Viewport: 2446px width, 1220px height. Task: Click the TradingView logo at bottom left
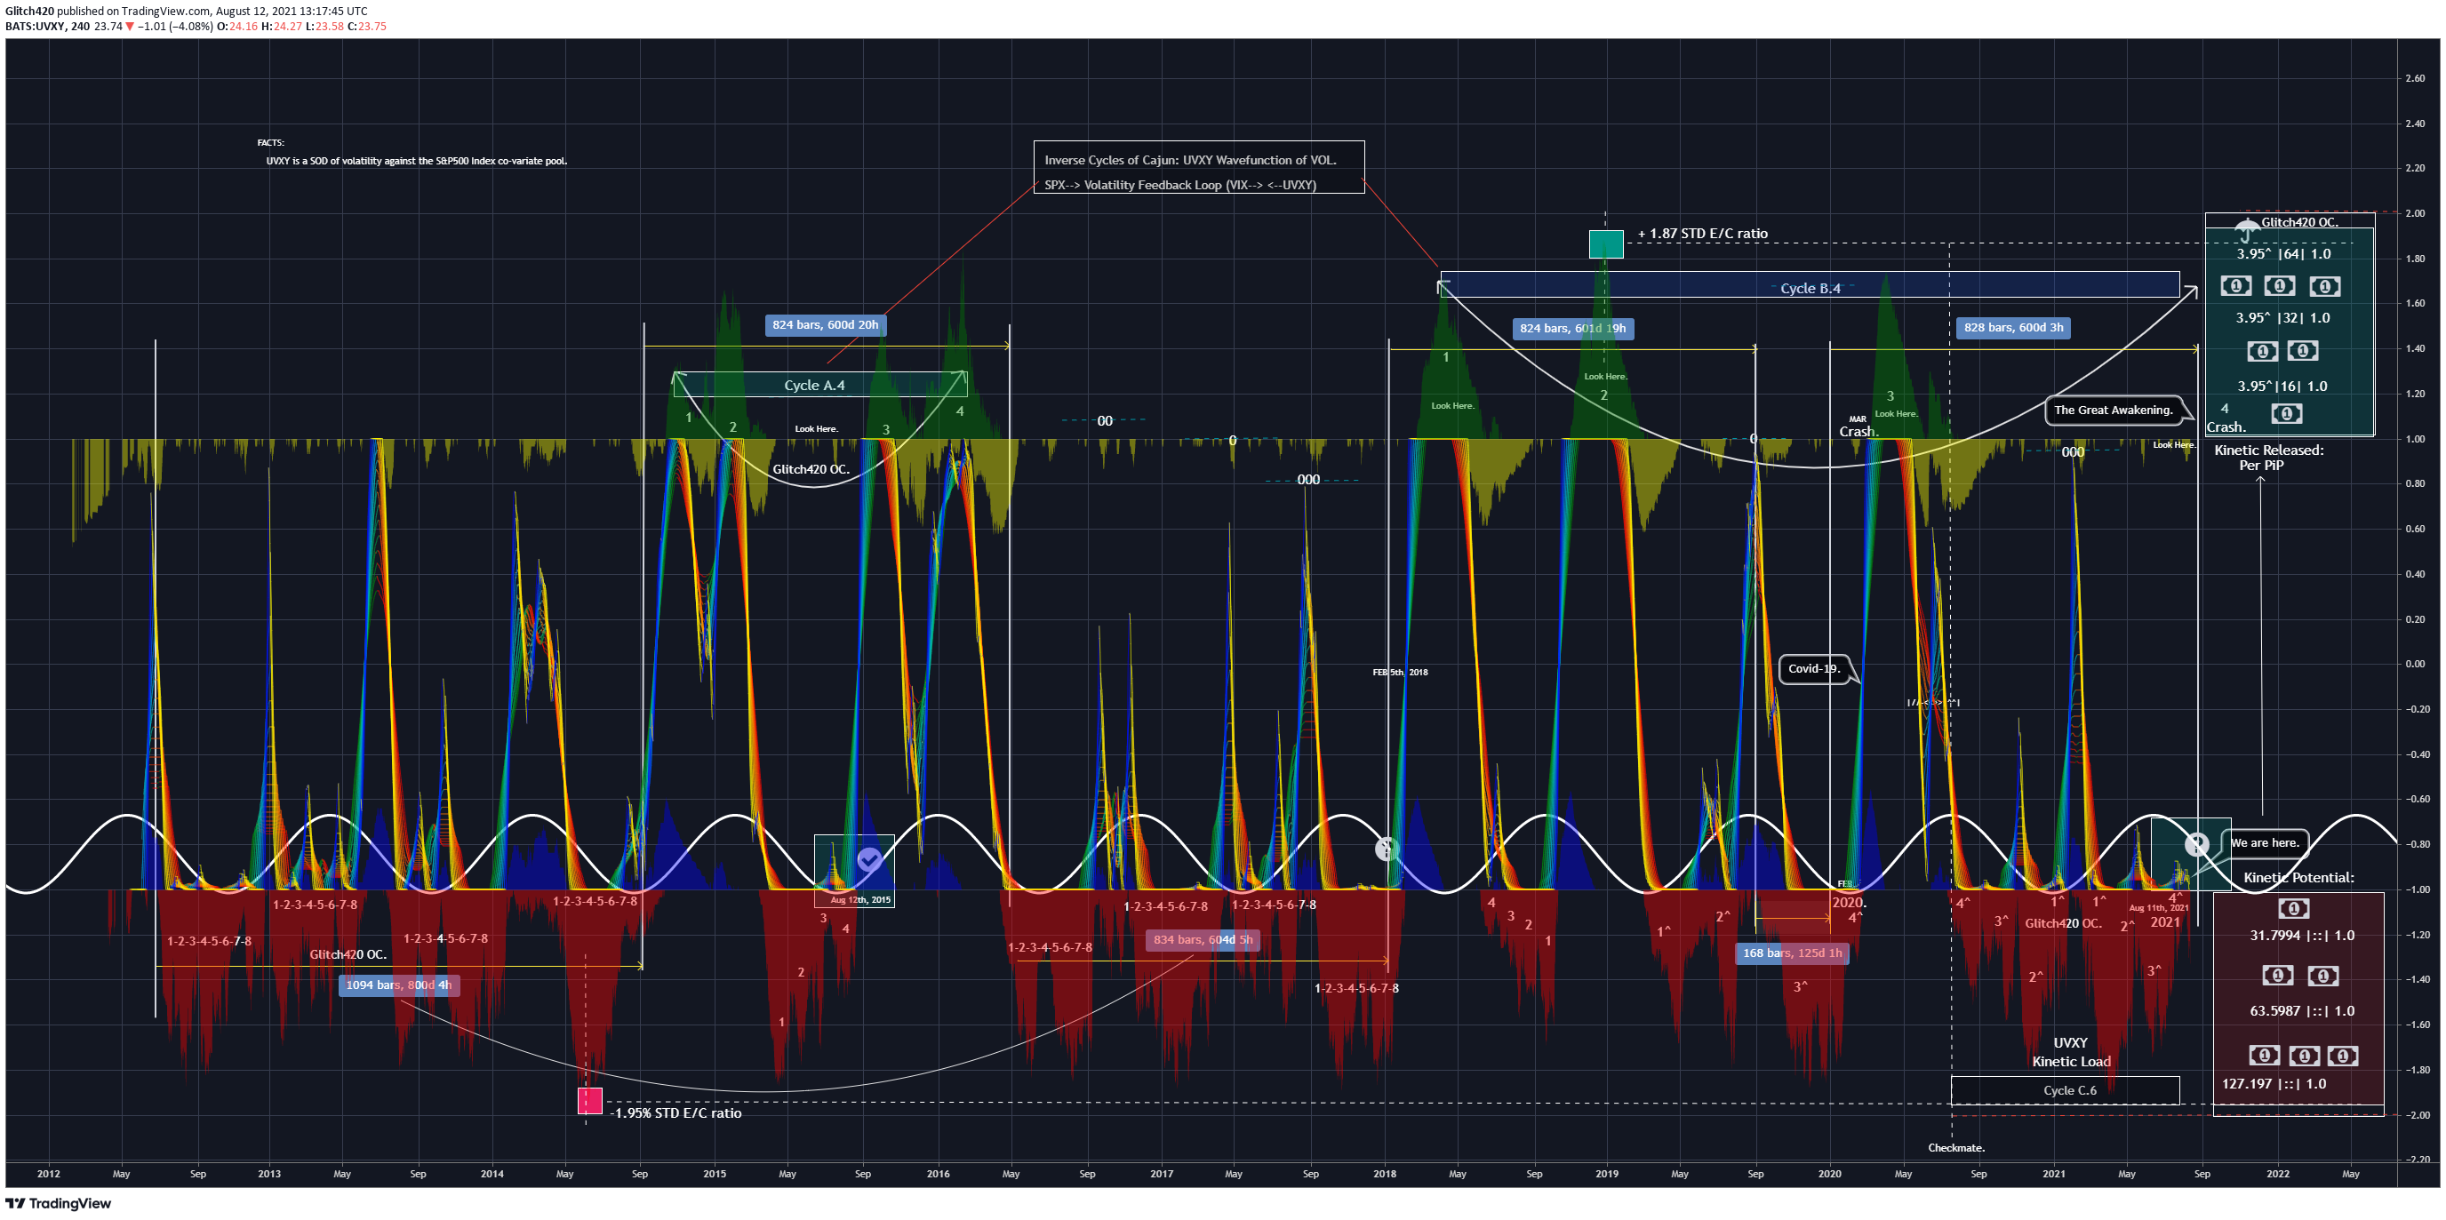point(59,1203)
